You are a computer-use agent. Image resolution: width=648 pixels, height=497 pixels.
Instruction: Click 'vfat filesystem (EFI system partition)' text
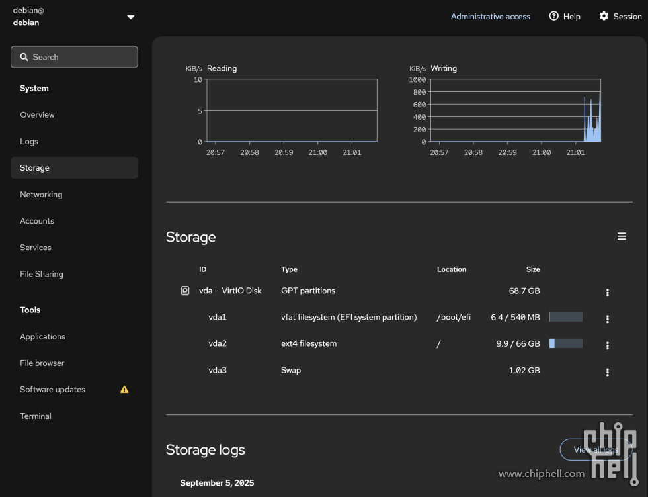pyautogui.click(x=349, y=317)
